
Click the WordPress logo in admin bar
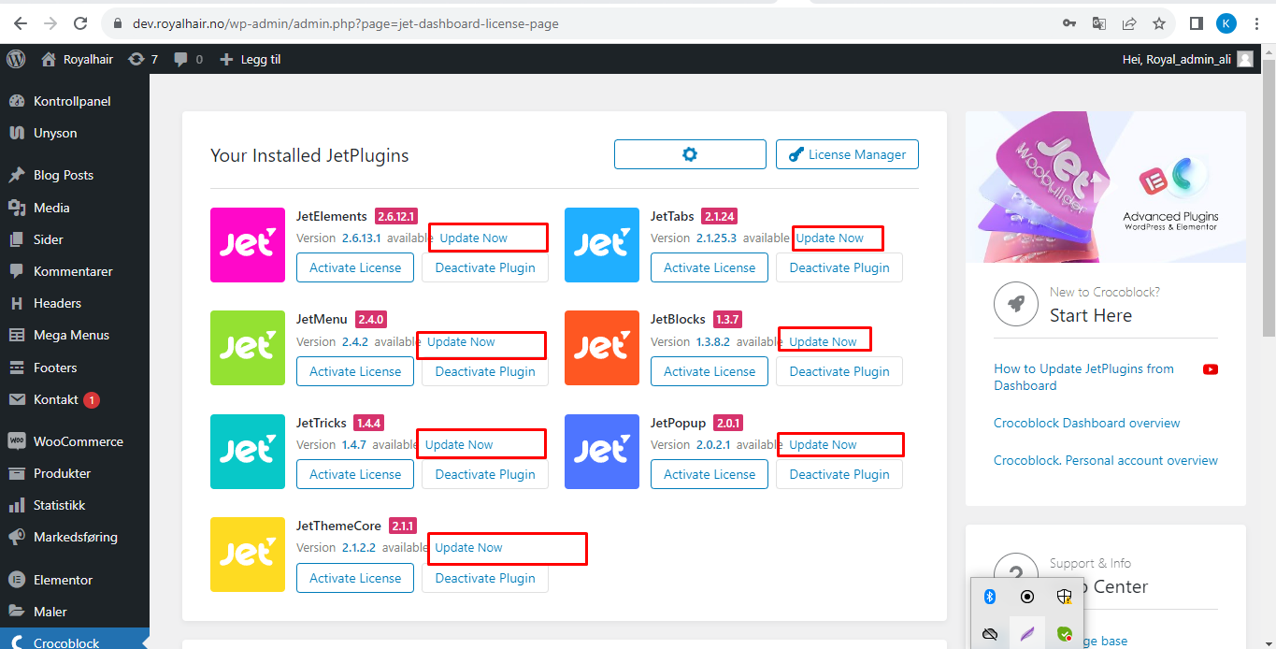point(16,59)
